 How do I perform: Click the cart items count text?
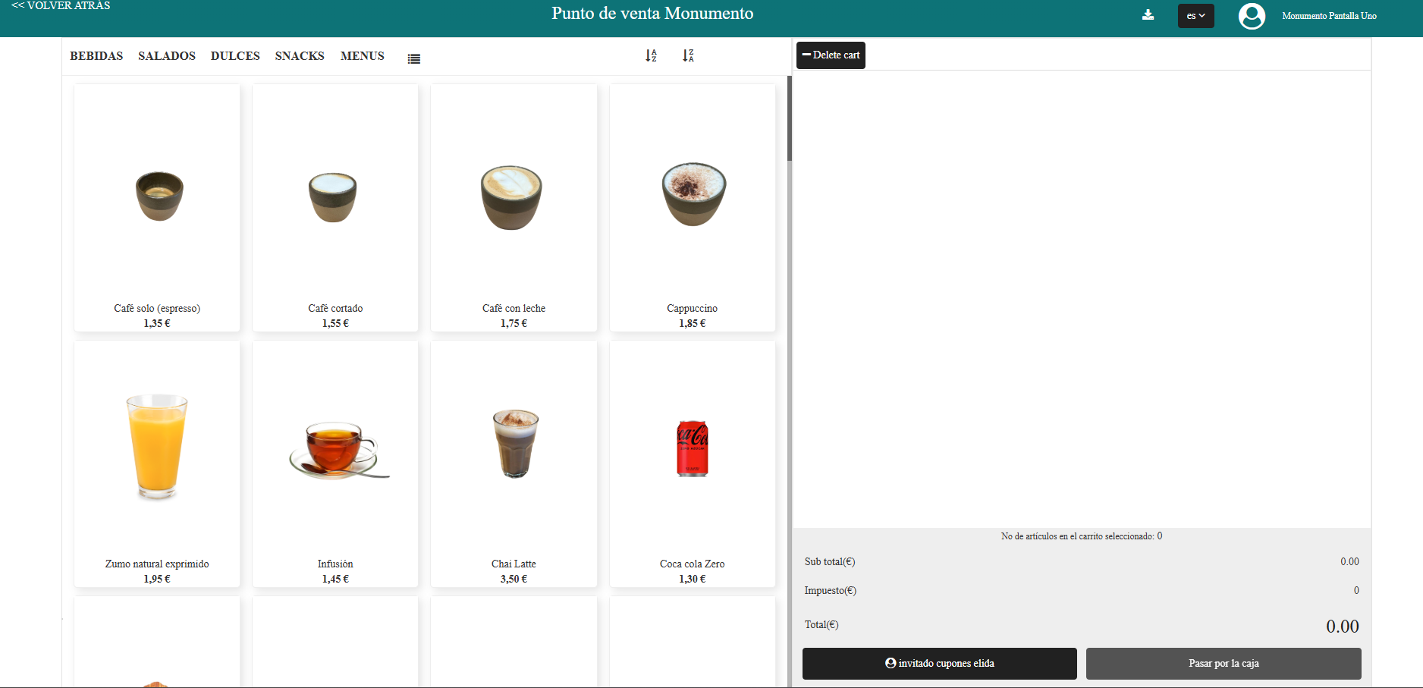tap(1082, 536)
